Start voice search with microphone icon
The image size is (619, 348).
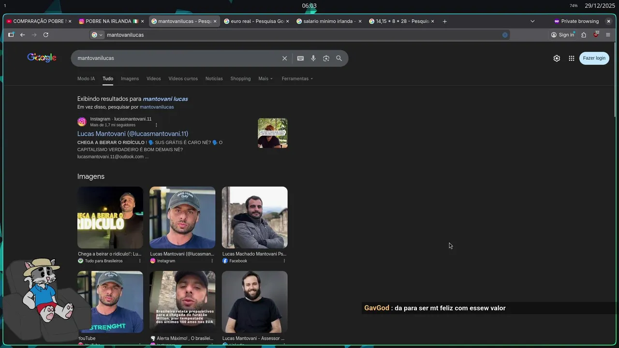coord(313,58)
